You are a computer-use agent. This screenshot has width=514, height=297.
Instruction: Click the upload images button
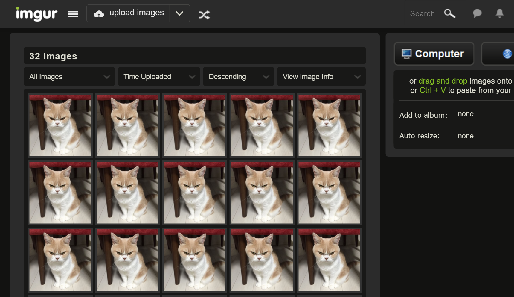pos(128,13)
